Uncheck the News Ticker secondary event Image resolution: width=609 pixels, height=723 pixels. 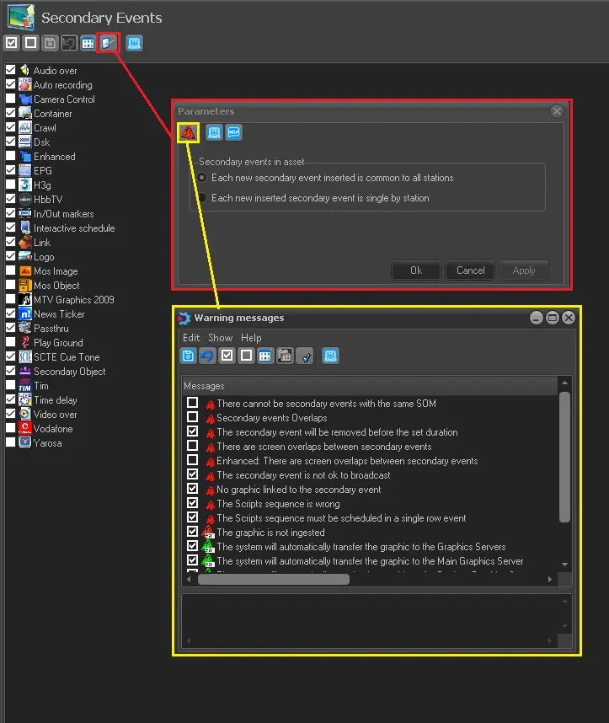(11, 314)
